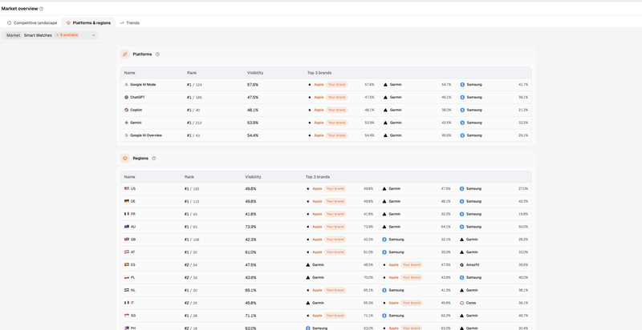Click Your brand badge in PL row
The image size is (642, 330).
pos(412,277)
